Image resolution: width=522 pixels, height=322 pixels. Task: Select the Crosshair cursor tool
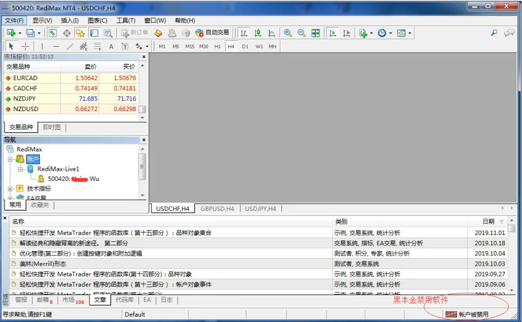point(25,46)
